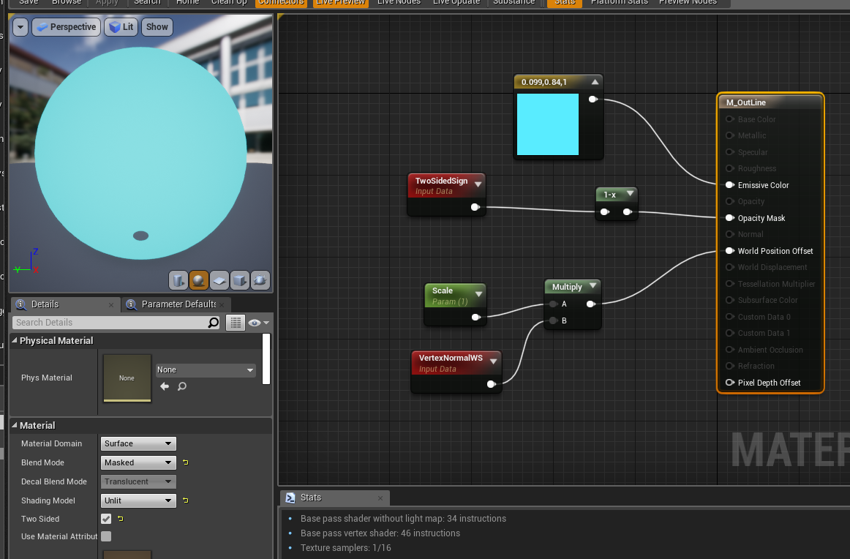Enable Use Material Attributes checkbox
Image resolution: width=850 pixels, height=559 pixels.
pos(105,536)
